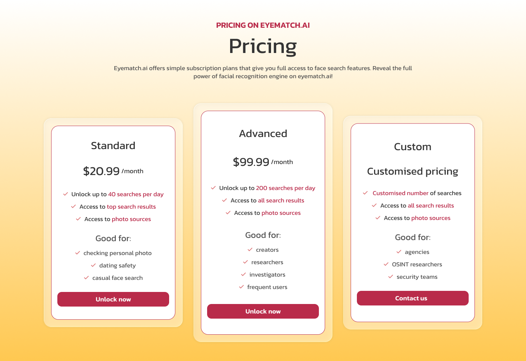Image resolution: width=526 pixels, height=361 pixels.
Task: Click the $99.99 price text
Action: coord(251,162)
